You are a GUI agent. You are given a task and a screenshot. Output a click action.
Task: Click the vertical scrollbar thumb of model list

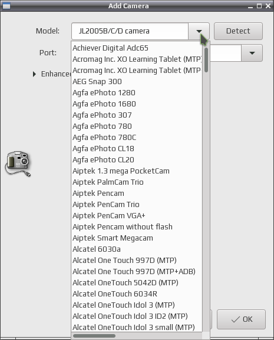click(206, 60)
